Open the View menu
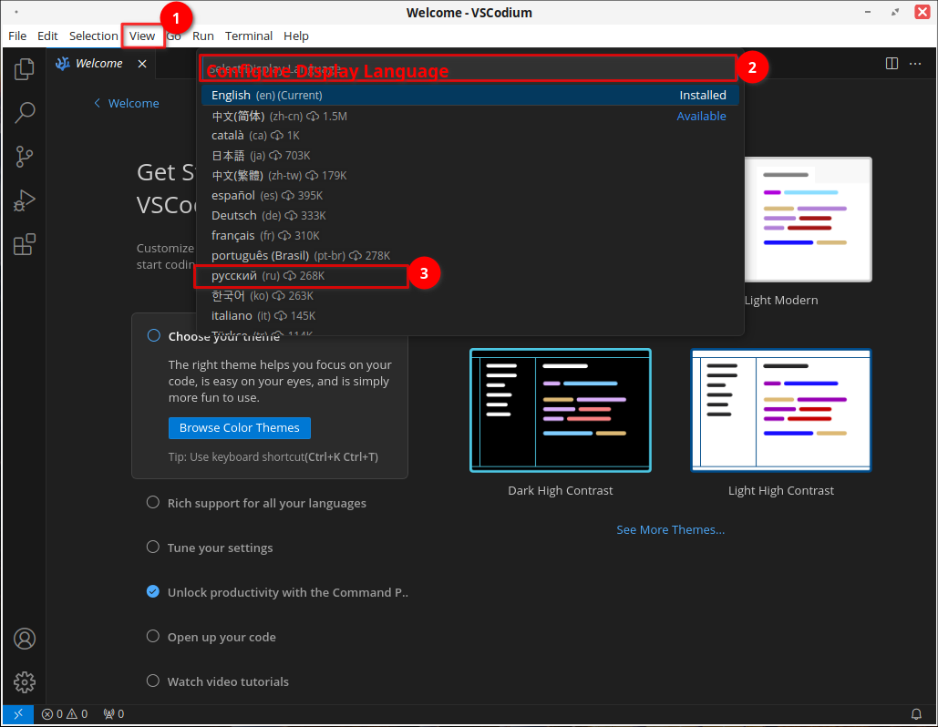The width and height of the screenshot is (938, 727). click(142, 36)
